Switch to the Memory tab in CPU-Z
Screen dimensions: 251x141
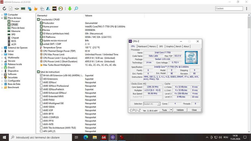tap(153, 46)
